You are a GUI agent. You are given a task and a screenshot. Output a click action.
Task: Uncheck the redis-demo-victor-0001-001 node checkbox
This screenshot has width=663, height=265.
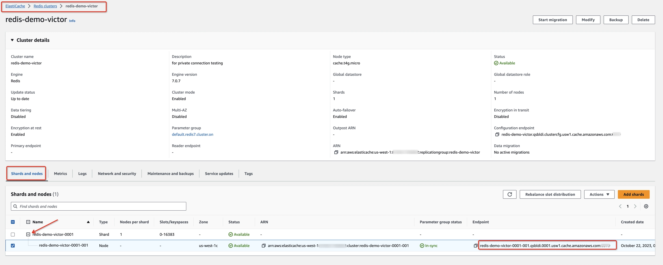point(13,246)
